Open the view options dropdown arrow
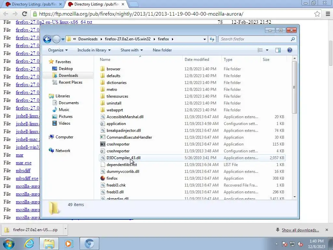This screenshot has width=333, height=250. click(267, 50)
